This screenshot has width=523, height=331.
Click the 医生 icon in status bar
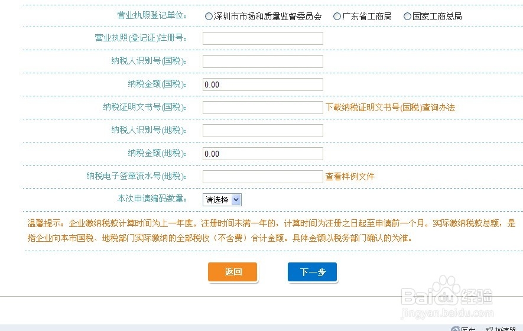coord(455,329)
